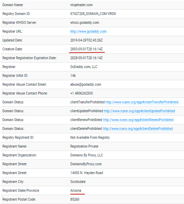Click the Registry Registrant ID label

18,137
